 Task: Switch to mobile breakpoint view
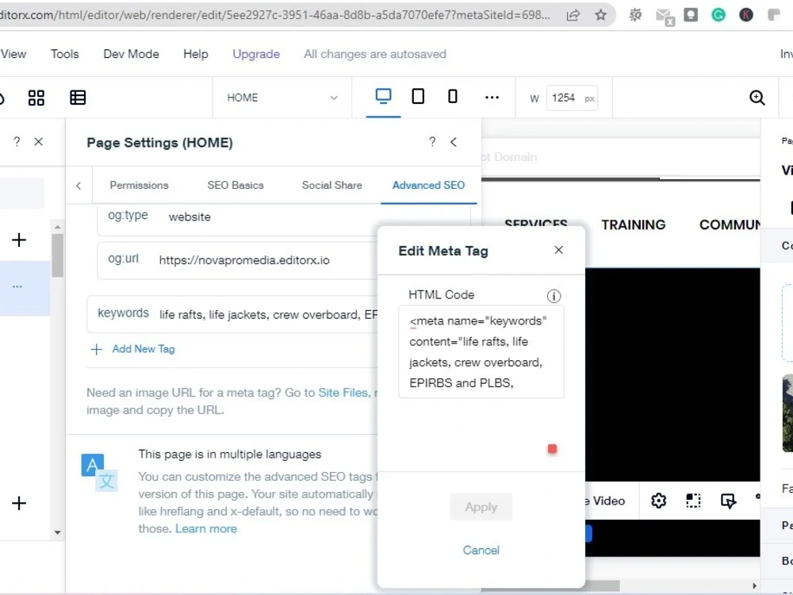453,96
